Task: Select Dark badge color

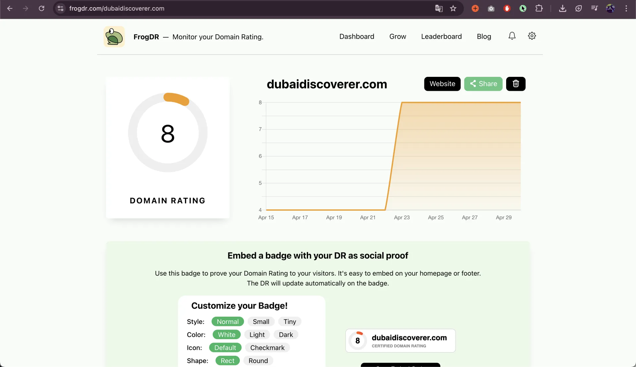Action: [286, 335]
